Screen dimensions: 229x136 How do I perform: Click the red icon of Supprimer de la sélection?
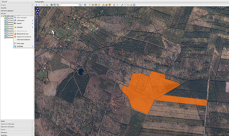[x=15, y=37]
